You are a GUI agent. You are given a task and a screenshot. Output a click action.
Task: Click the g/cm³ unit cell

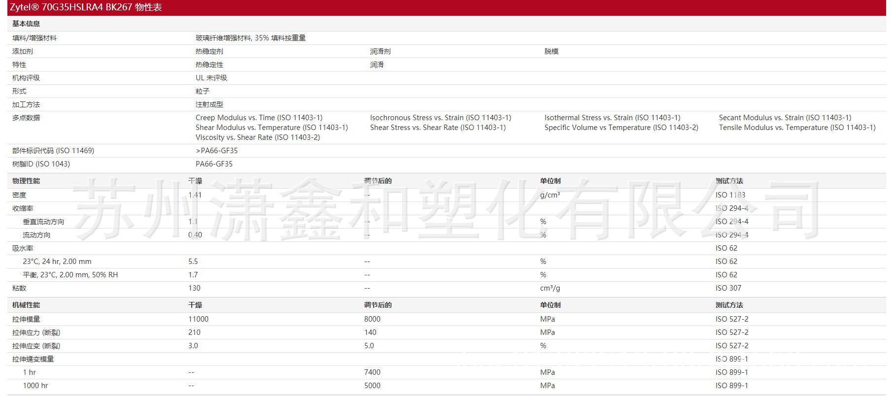[550, 195]
